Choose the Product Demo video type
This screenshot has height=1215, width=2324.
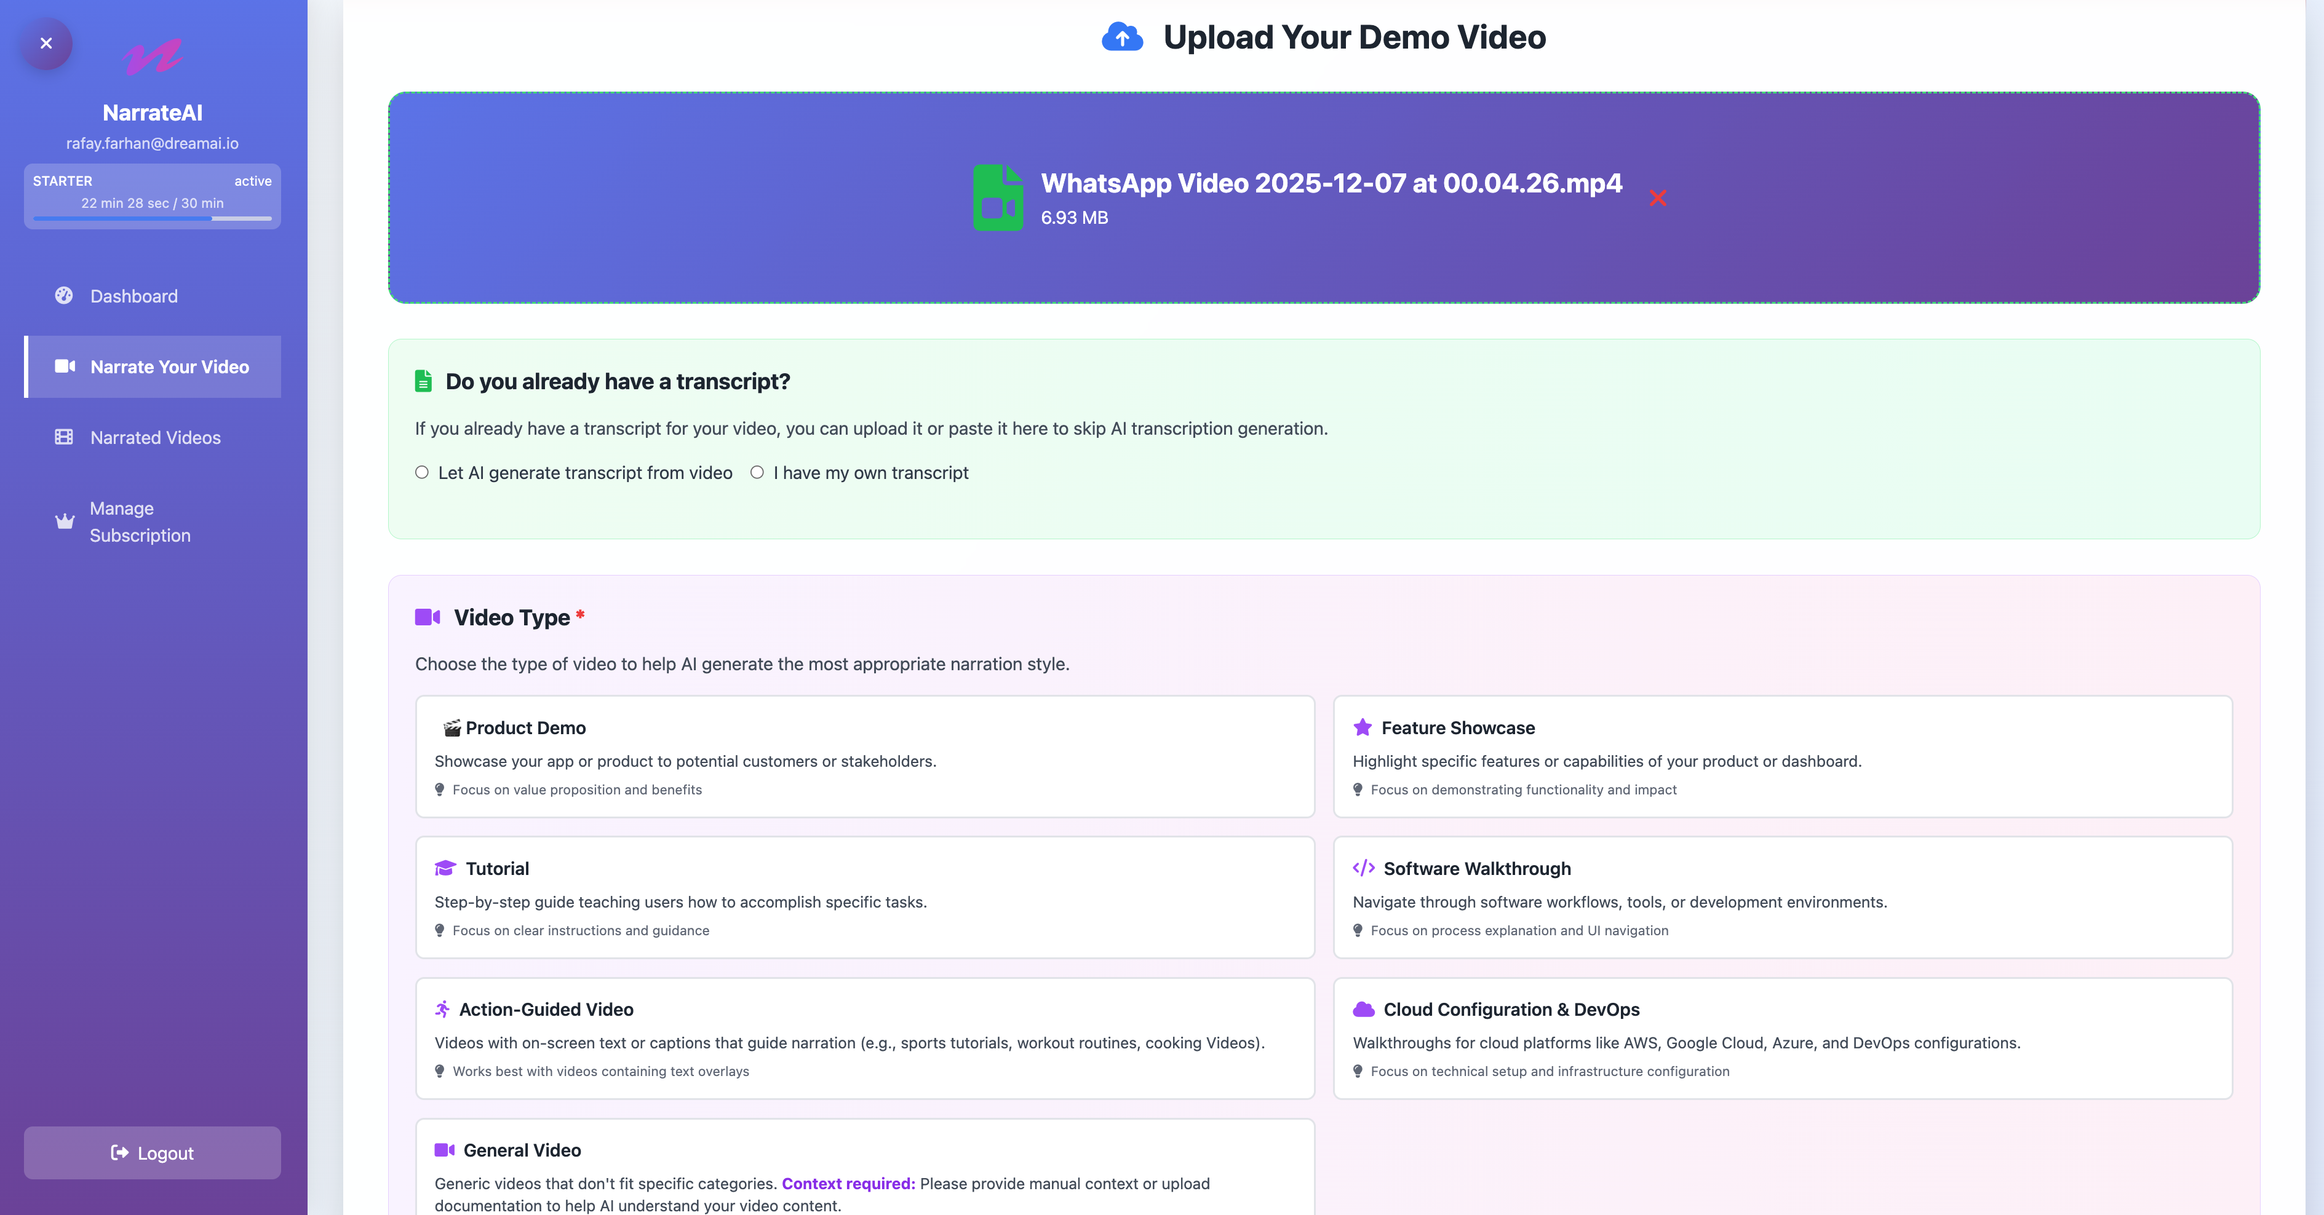[x=864, y=757]
